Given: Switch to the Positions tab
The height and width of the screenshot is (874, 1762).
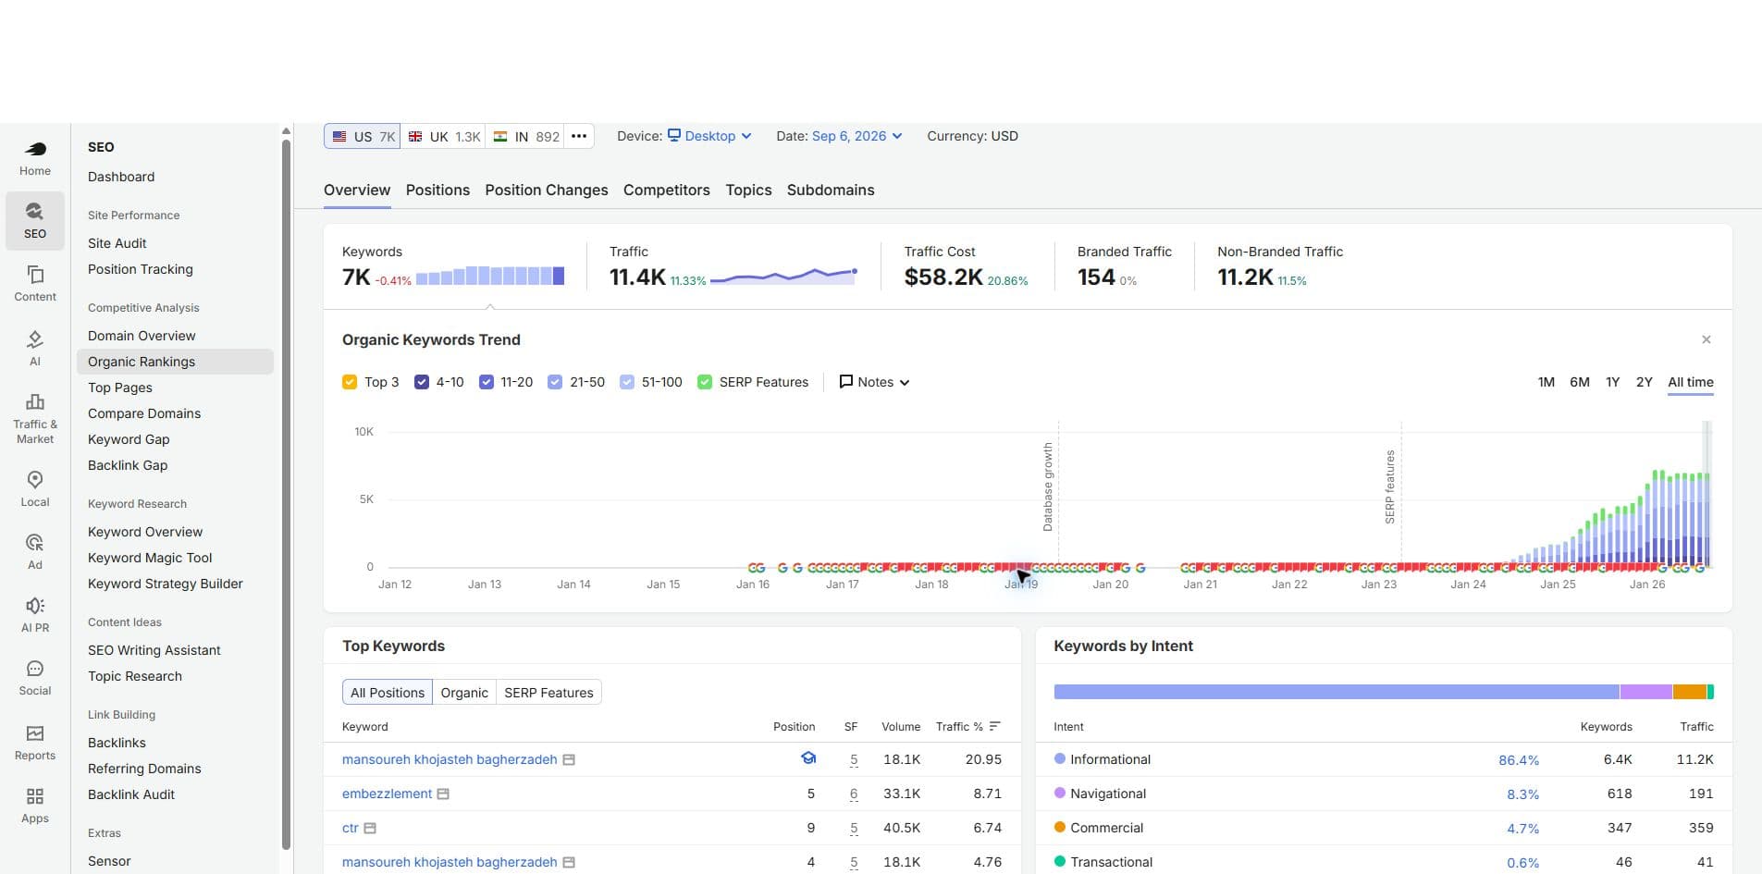Looking at the screenshot, I should pos(437,190).
